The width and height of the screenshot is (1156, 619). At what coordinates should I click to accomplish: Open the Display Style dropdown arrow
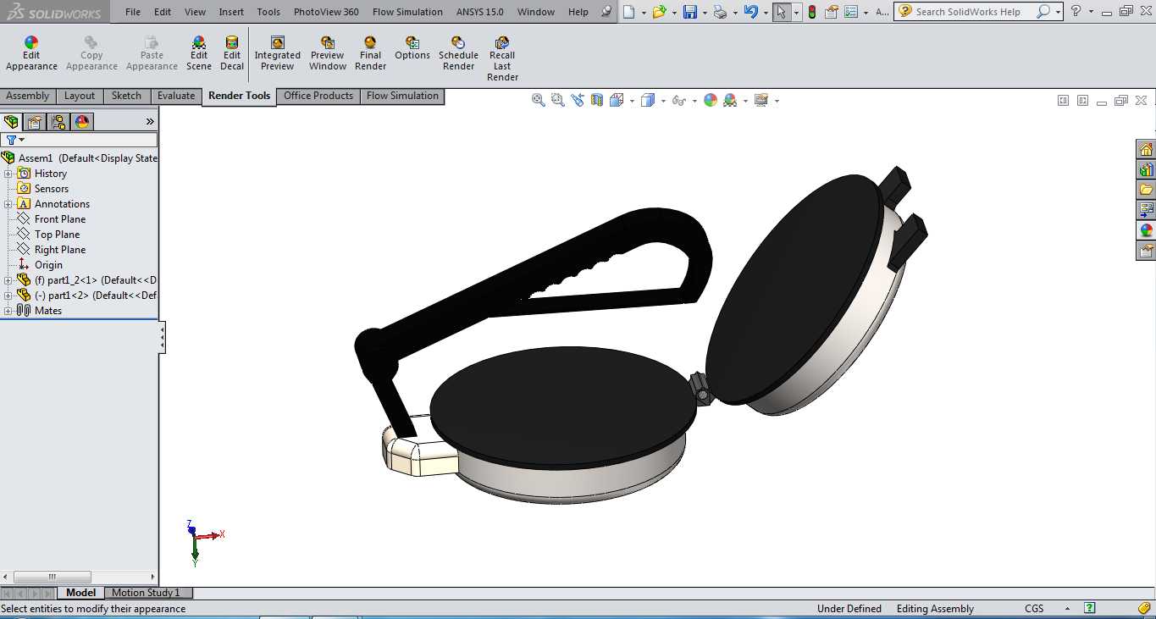click(x=663, y=101)
